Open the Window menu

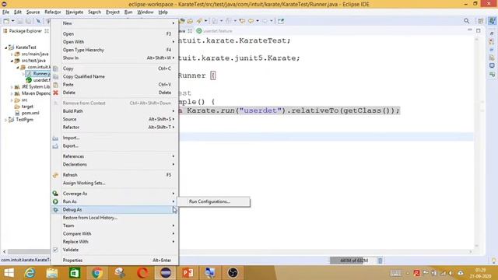(146, 12)
